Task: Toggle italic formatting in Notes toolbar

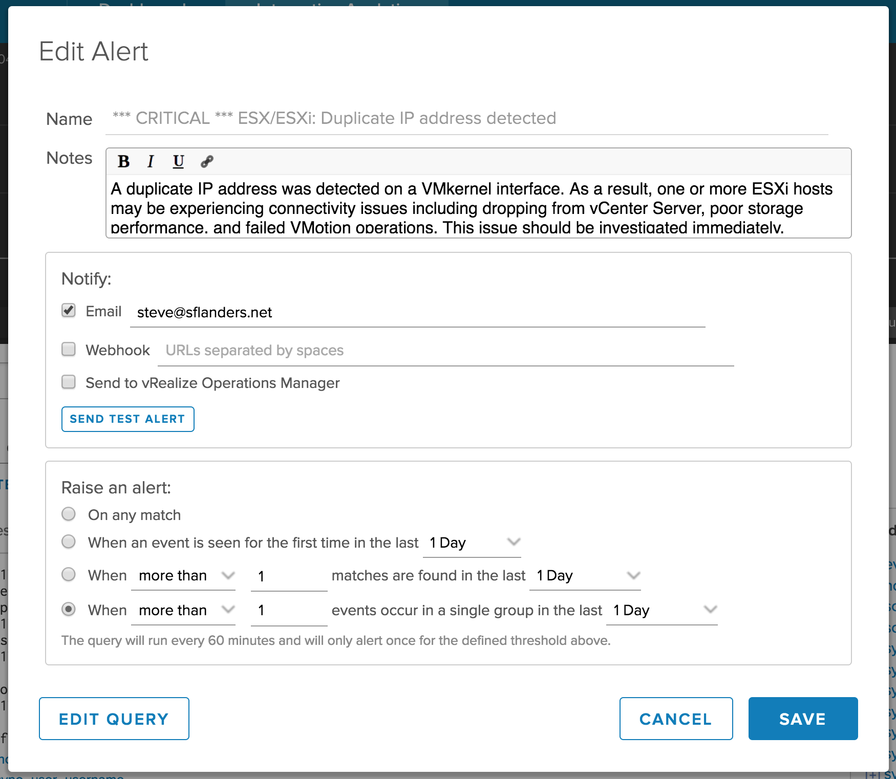Action: pyautogui.click(x=151, y=162)
